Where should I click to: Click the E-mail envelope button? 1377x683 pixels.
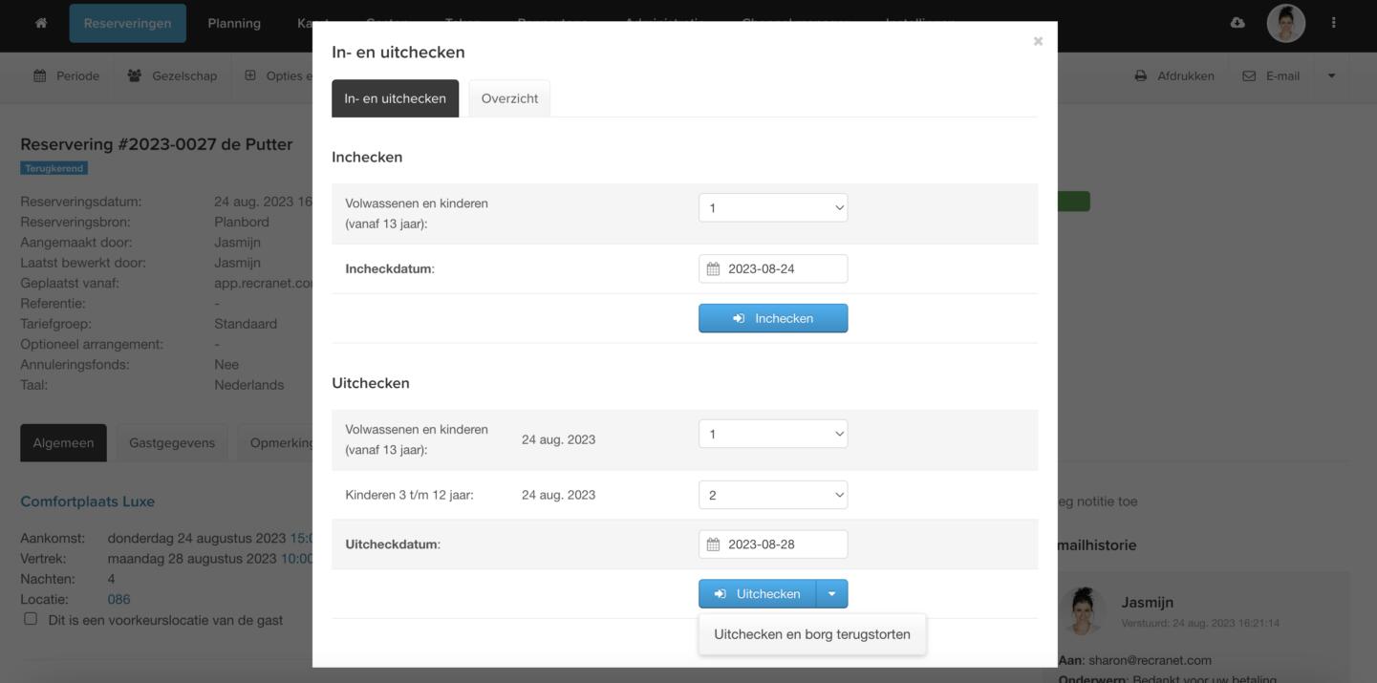[x=1271, y=76]
